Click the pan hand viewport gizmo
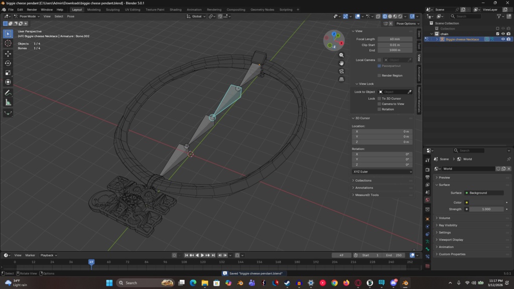 (341, 63)
